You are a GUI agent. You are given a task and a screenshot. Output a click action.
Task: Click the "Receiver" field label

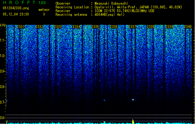point(63,11)
